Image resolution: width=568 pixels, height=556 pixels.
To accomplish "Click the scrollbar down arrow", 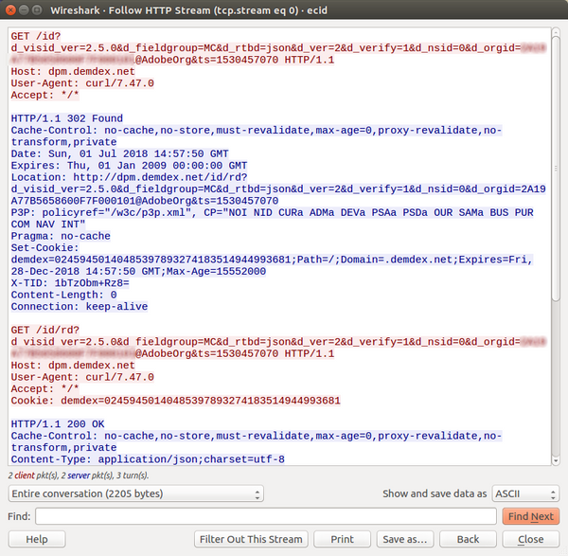I will point(556,460).
